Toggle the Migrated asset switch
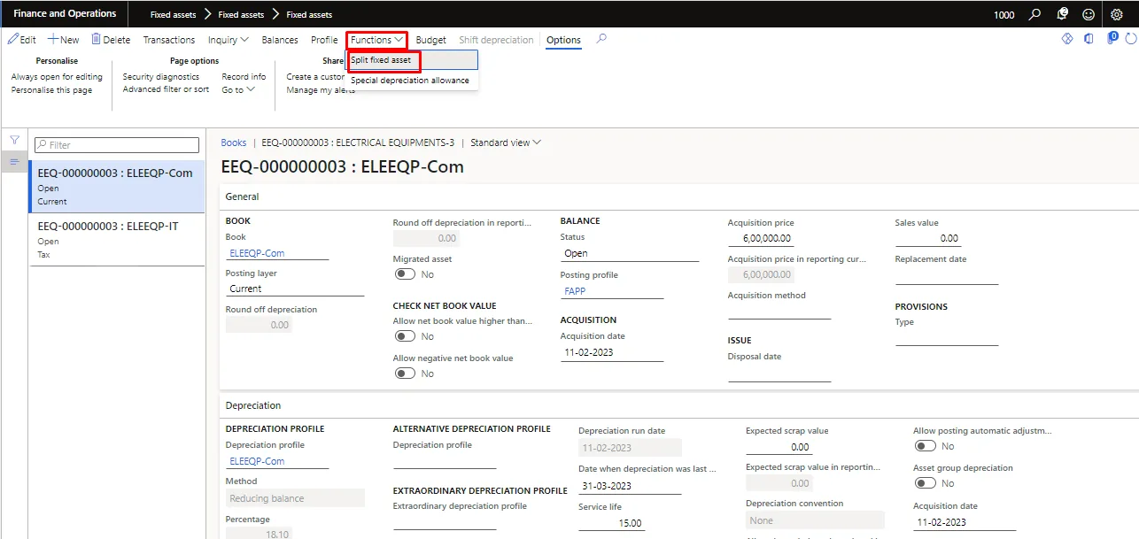Screen dimensions: 1139x539 405,274
